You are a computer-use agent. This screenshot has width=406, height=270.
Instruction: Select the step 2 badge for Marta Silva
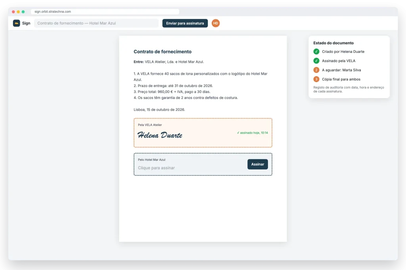[x=316, y=70]
